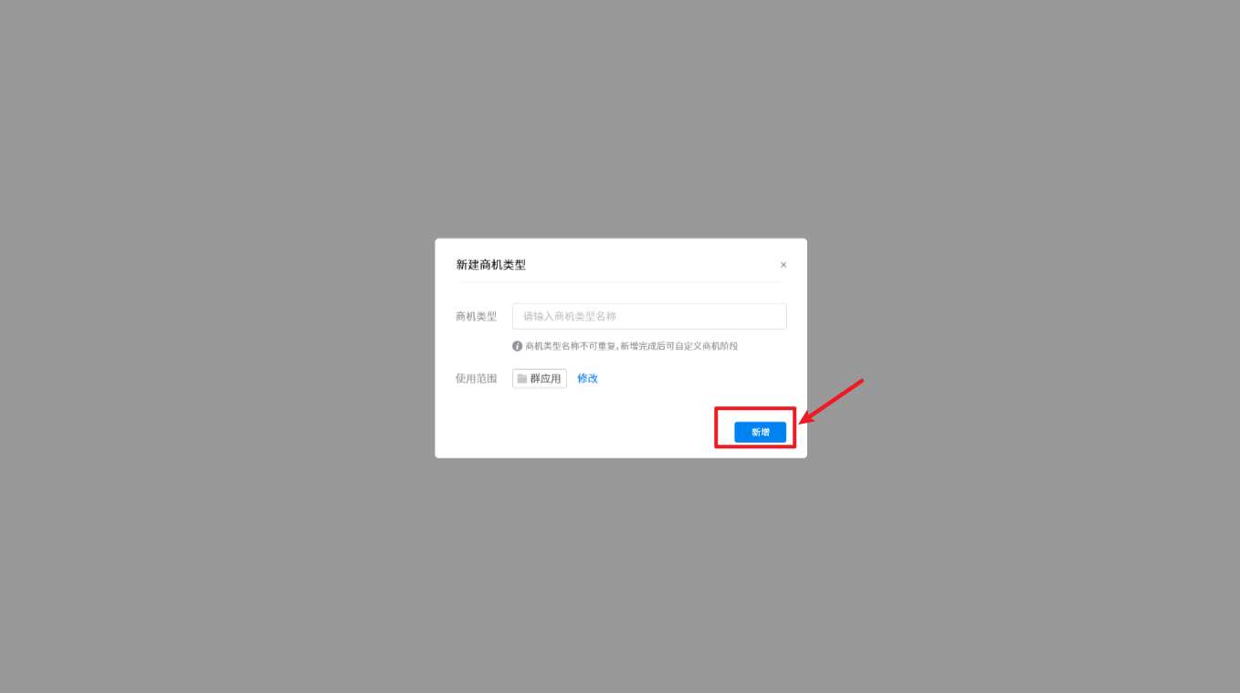1240x693 pixels.
Task: Click the circular "i" information icon
Action: pos(518,346)
